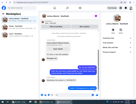This screenshot has width=136, height=104.
Task: Reload the page
Action: 10,2
